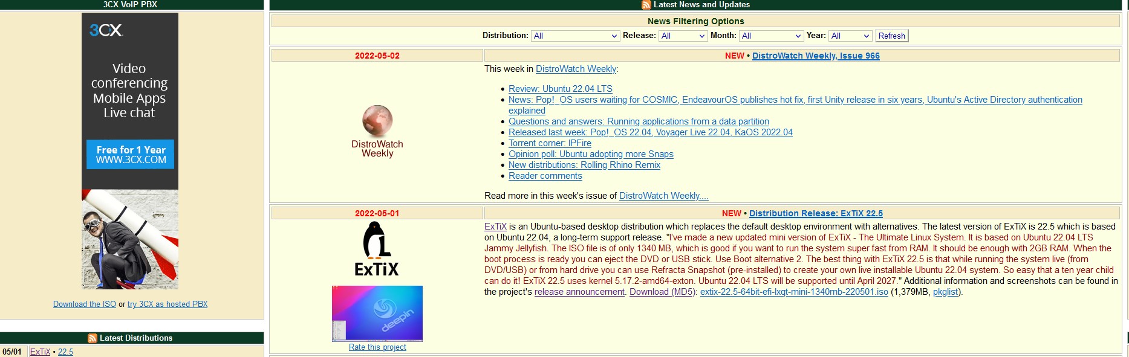Click the News Filtering Options heading
Screen dimensions: 1129x357
(x=695, y=21)
